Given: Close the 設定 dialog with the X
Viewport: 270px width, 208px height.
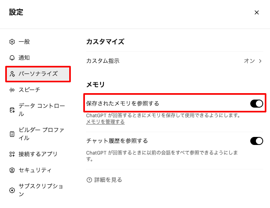Looking at the screenshot, I should click(x=257, y=12).
